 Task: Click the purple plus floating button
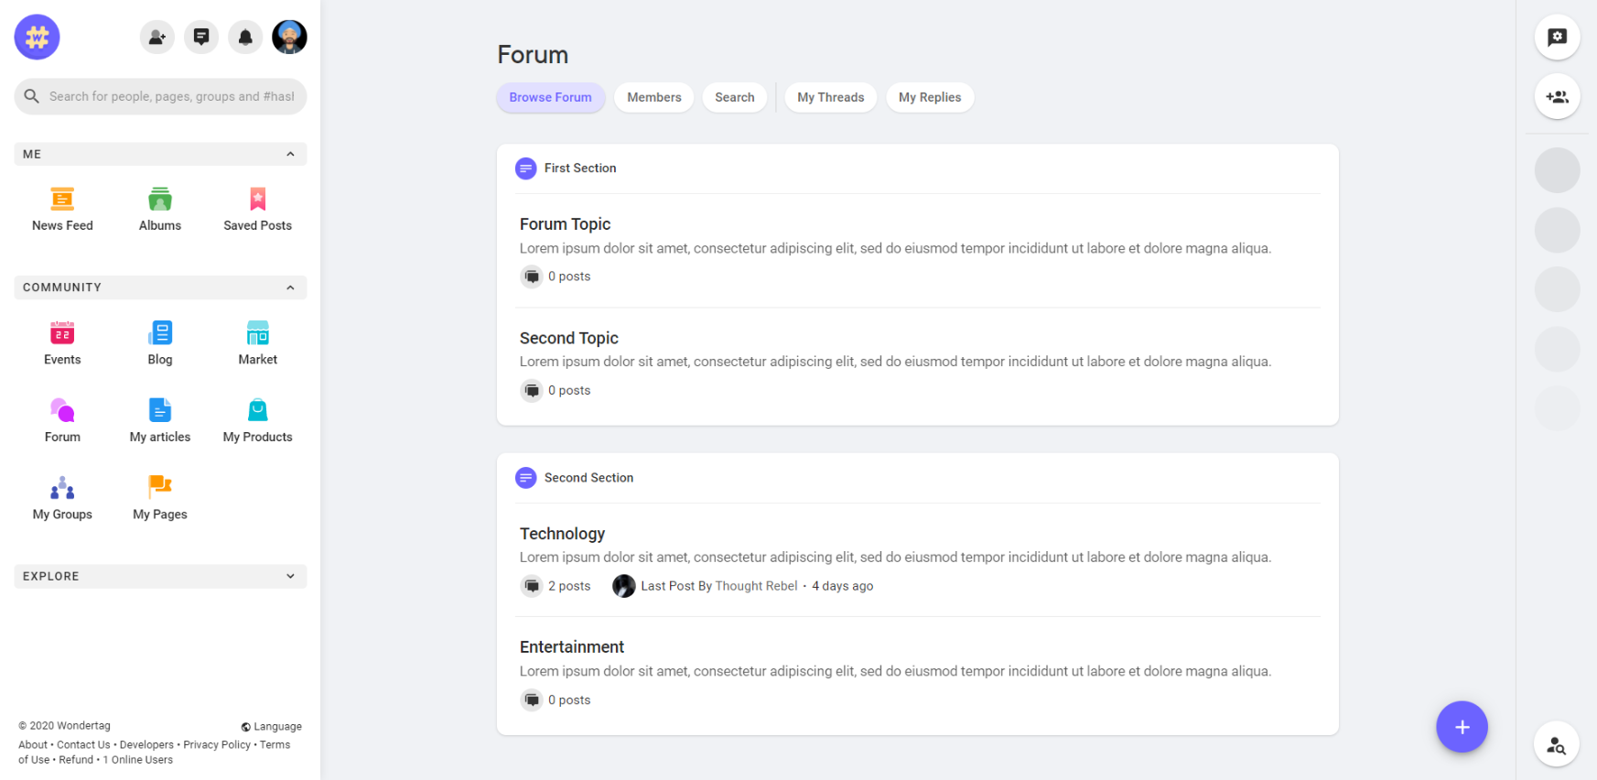tap(1462, 727)
